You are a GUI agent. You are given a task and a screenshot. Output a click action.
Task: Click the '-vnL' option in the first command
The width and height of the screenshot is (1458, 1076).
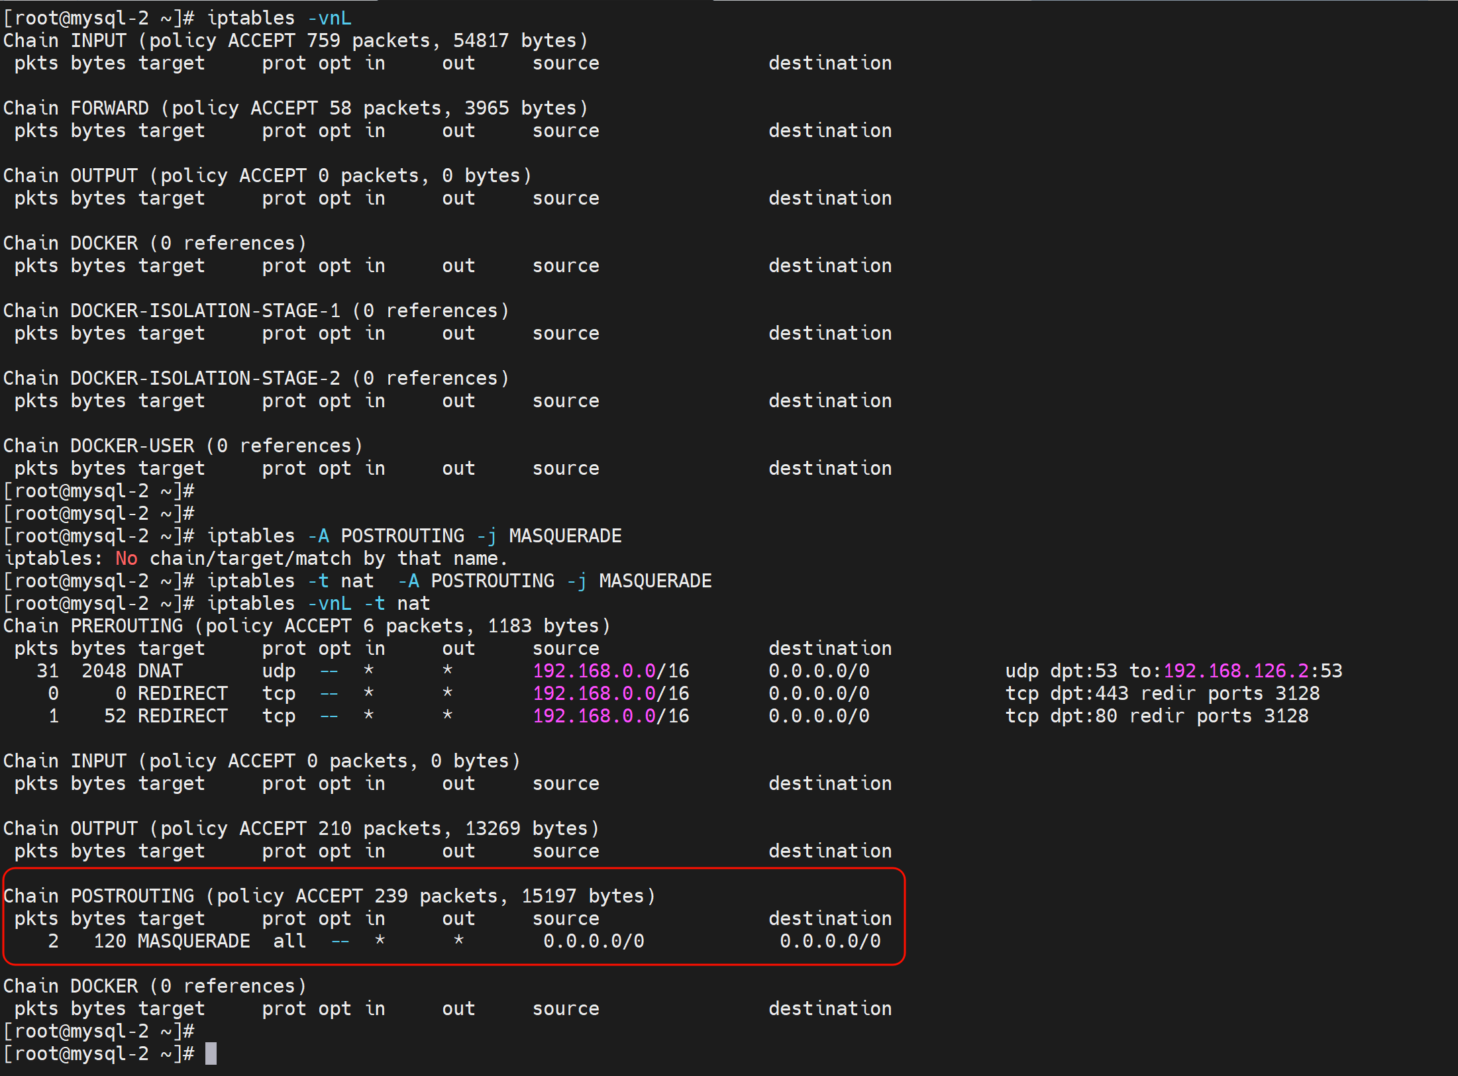pyautogui.click(x=329, y=18)
